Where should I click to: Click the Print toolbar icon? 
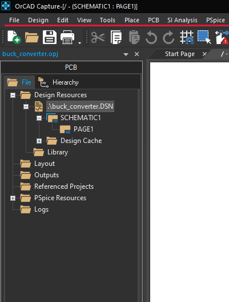[x=67, y=37]
